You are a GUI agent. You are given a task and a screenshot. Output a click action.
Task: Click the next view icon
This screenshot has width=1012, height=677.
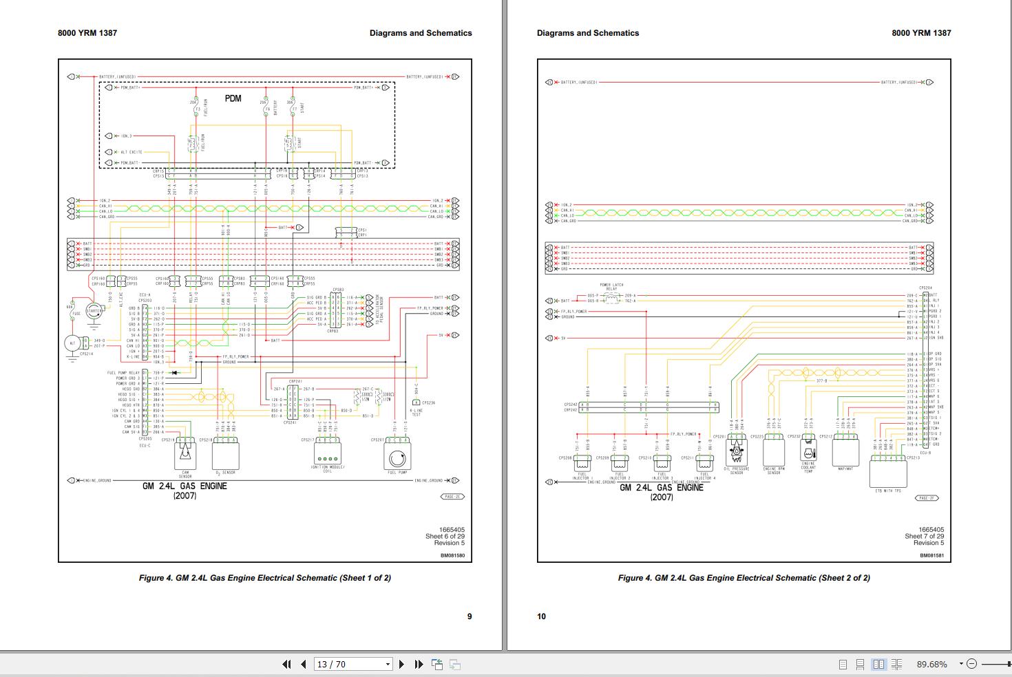(x=454, y=665)
